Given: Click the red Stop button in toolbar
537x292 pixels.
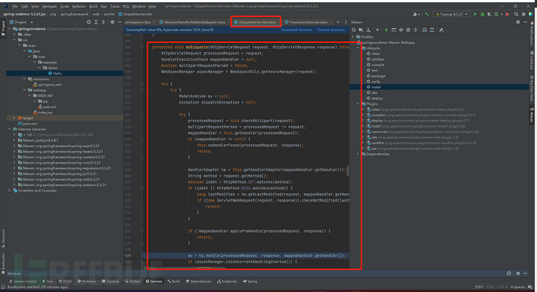Looking at the screenshot, I should pyautogui.click(x=507, y=14).
